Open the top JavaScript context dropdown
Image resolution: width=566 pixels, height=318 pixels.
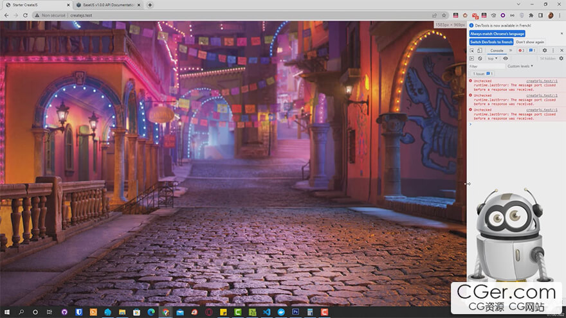(493, 58)
